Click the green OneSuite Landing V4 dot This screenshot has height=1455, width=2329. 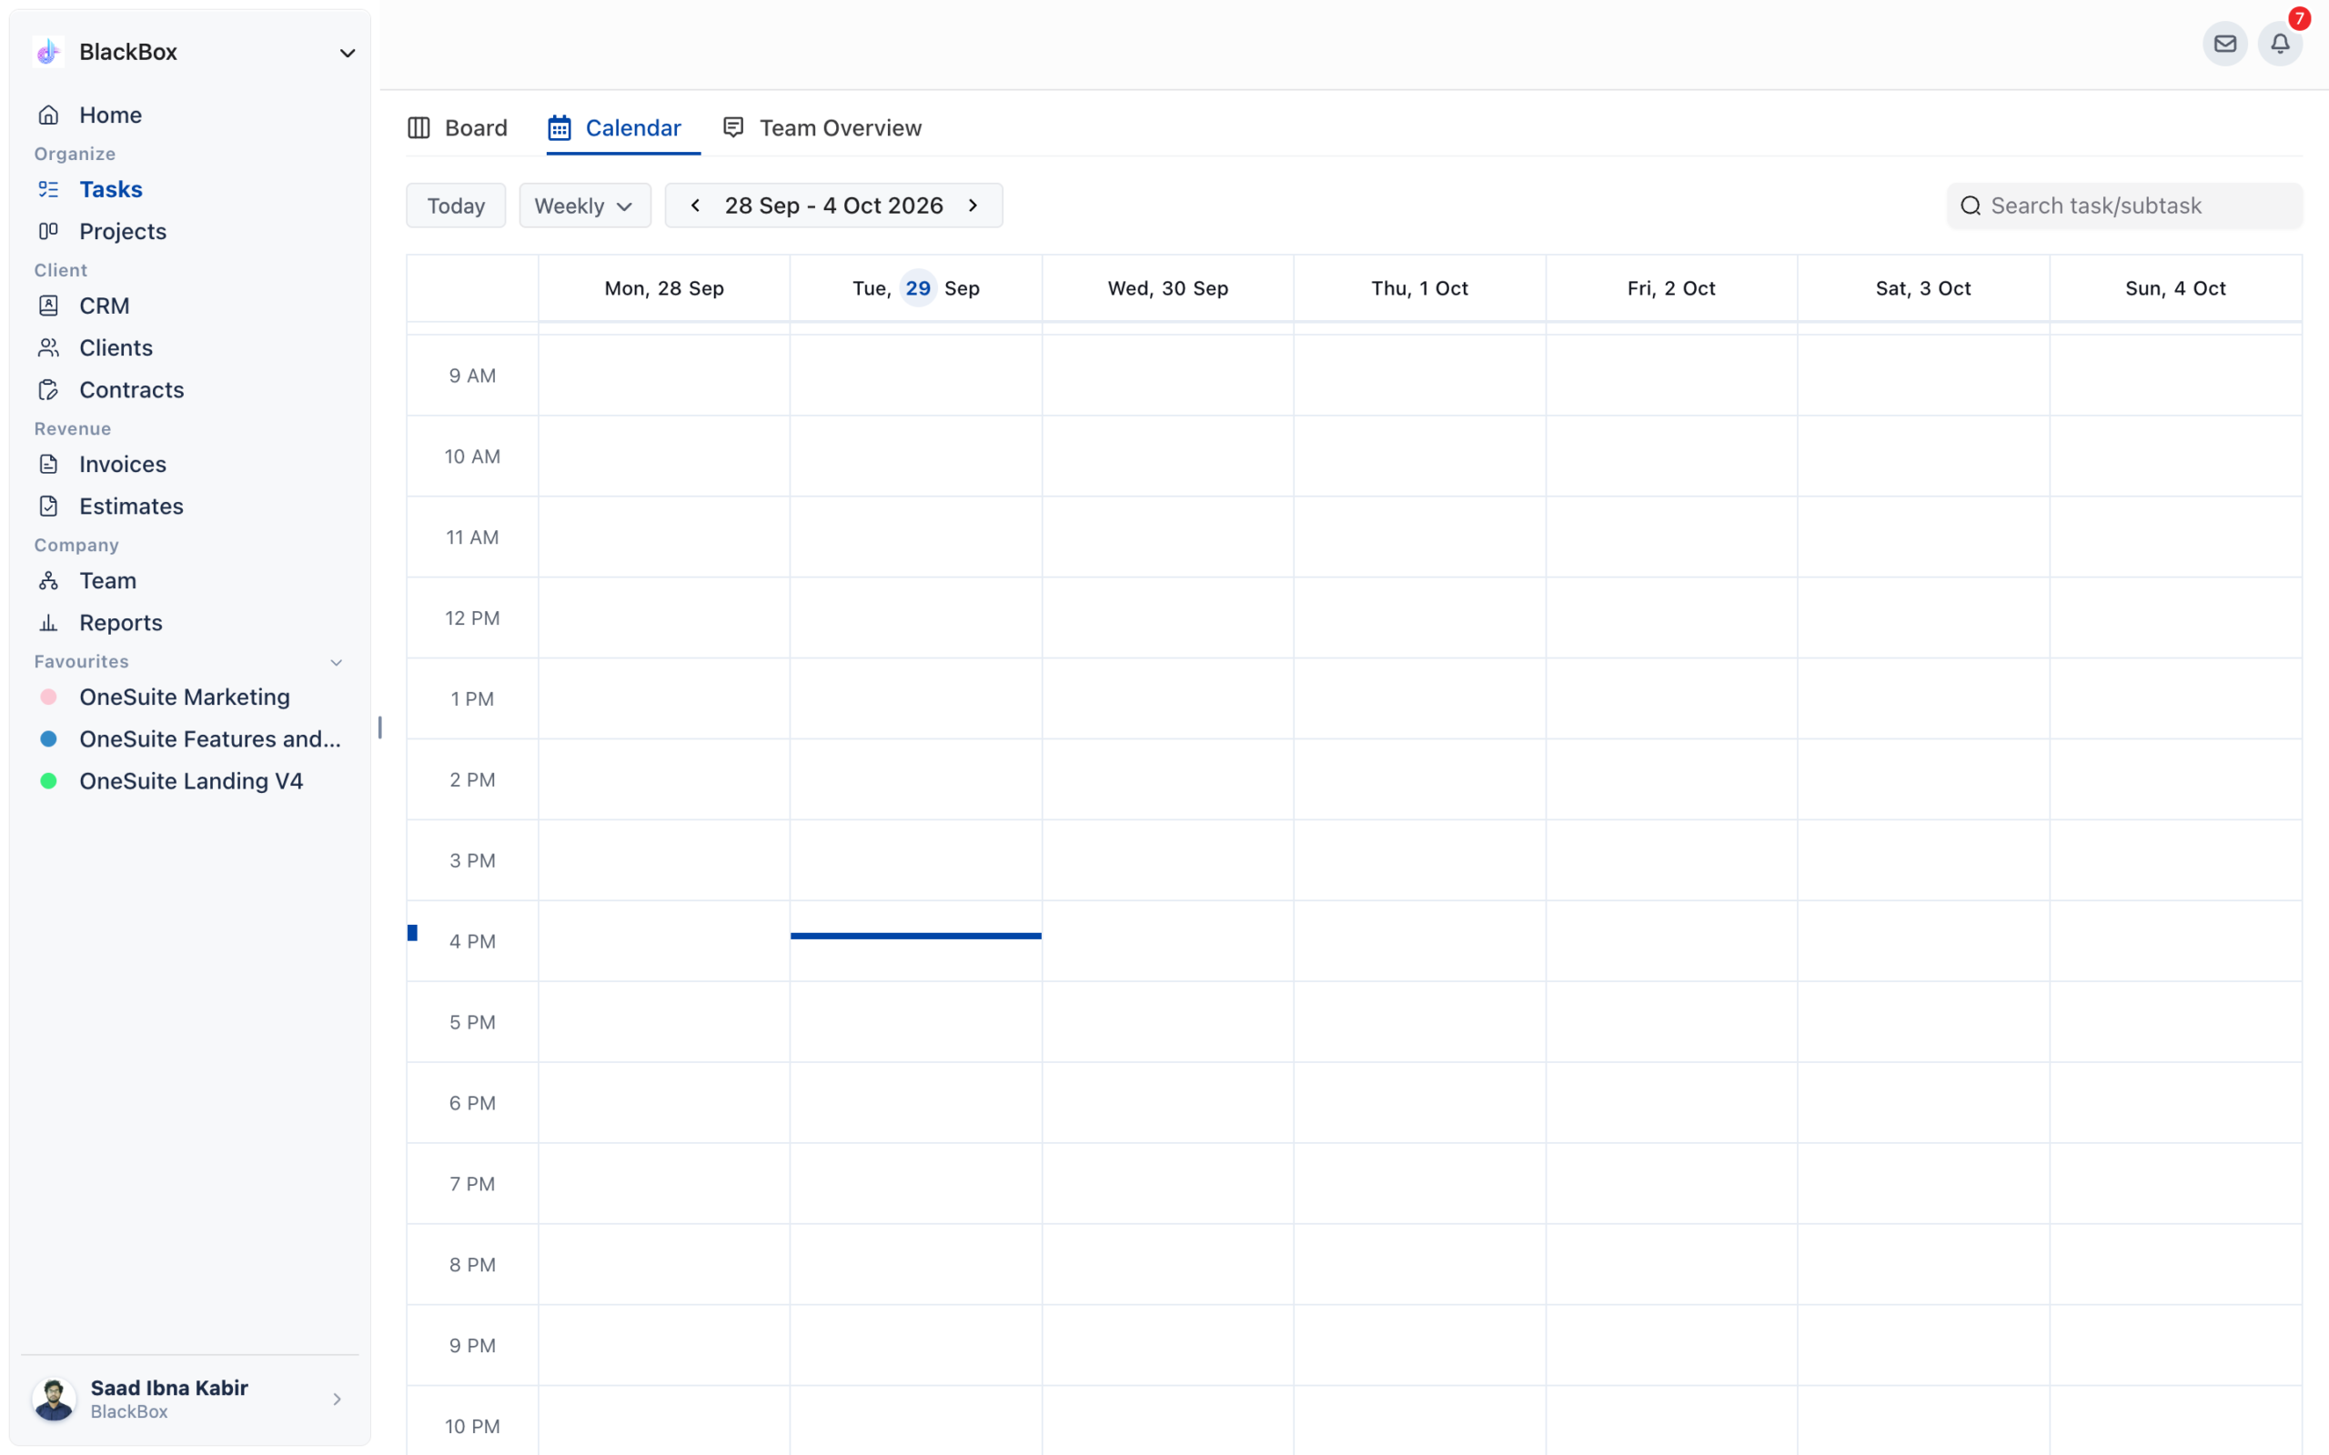coord(48,780)
